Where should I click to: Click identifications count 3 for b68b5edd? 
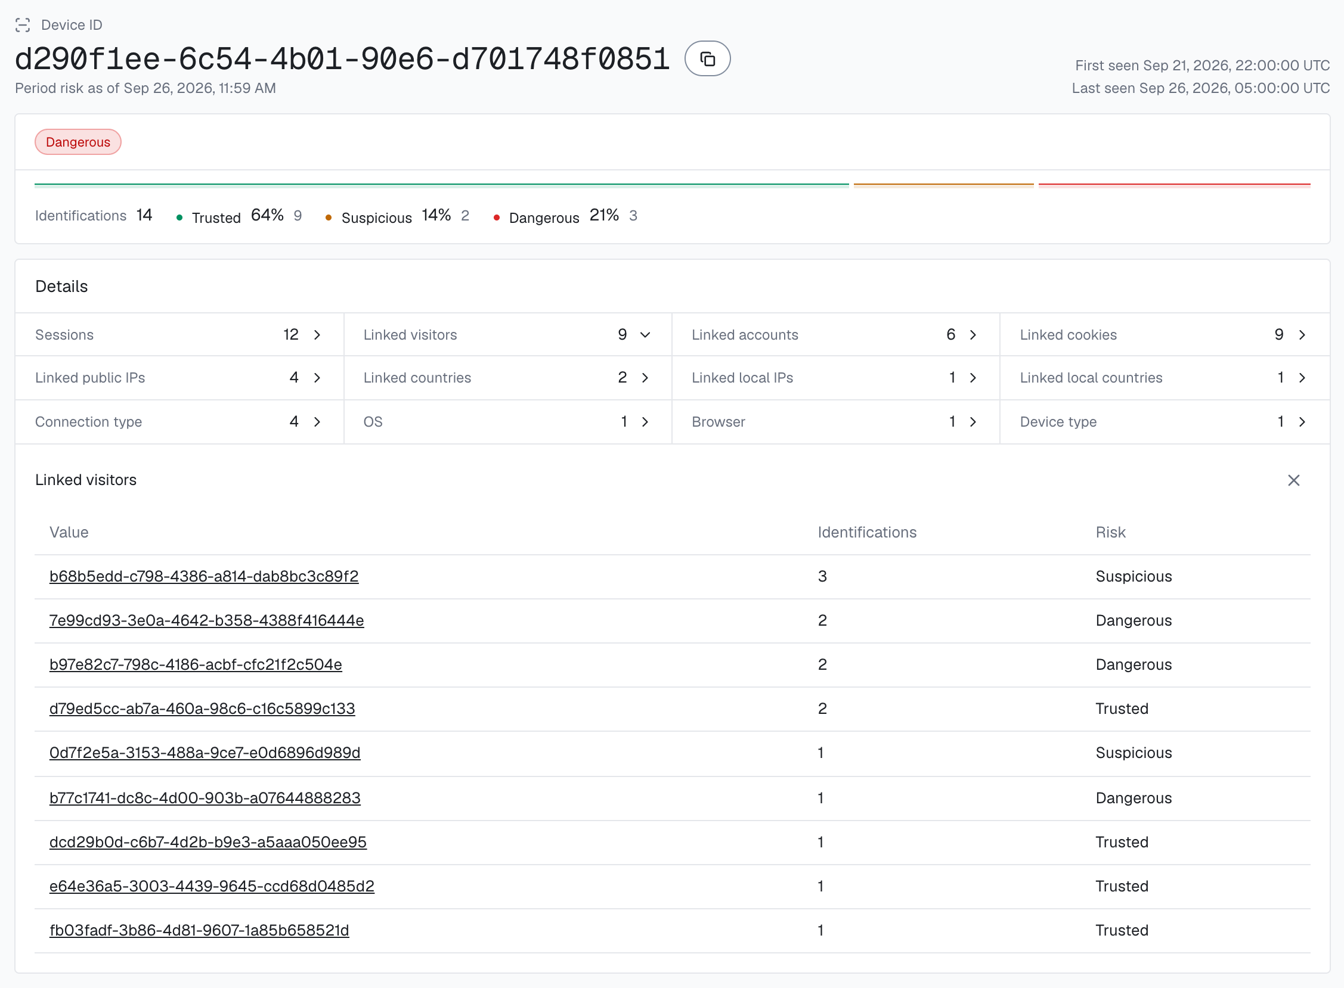(x=822, y=576)
